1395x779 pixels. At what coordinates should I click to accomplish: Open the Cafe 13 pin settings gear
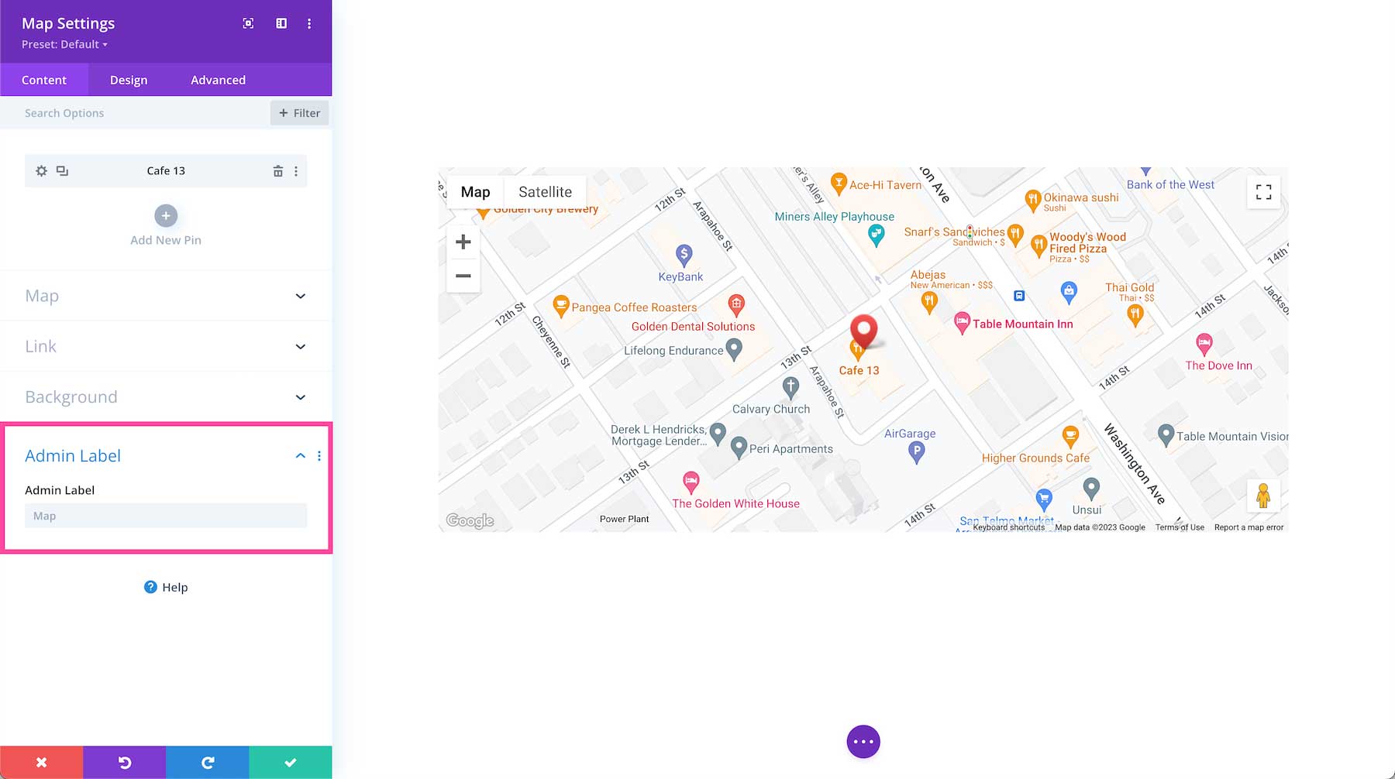click(41, 170)
